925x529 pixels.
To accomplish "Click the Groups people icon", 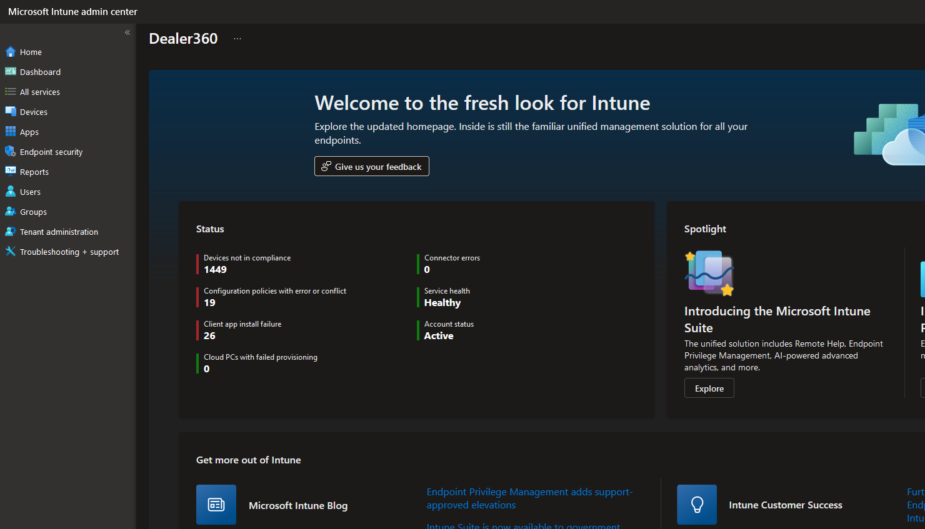I will click(11, 212).
